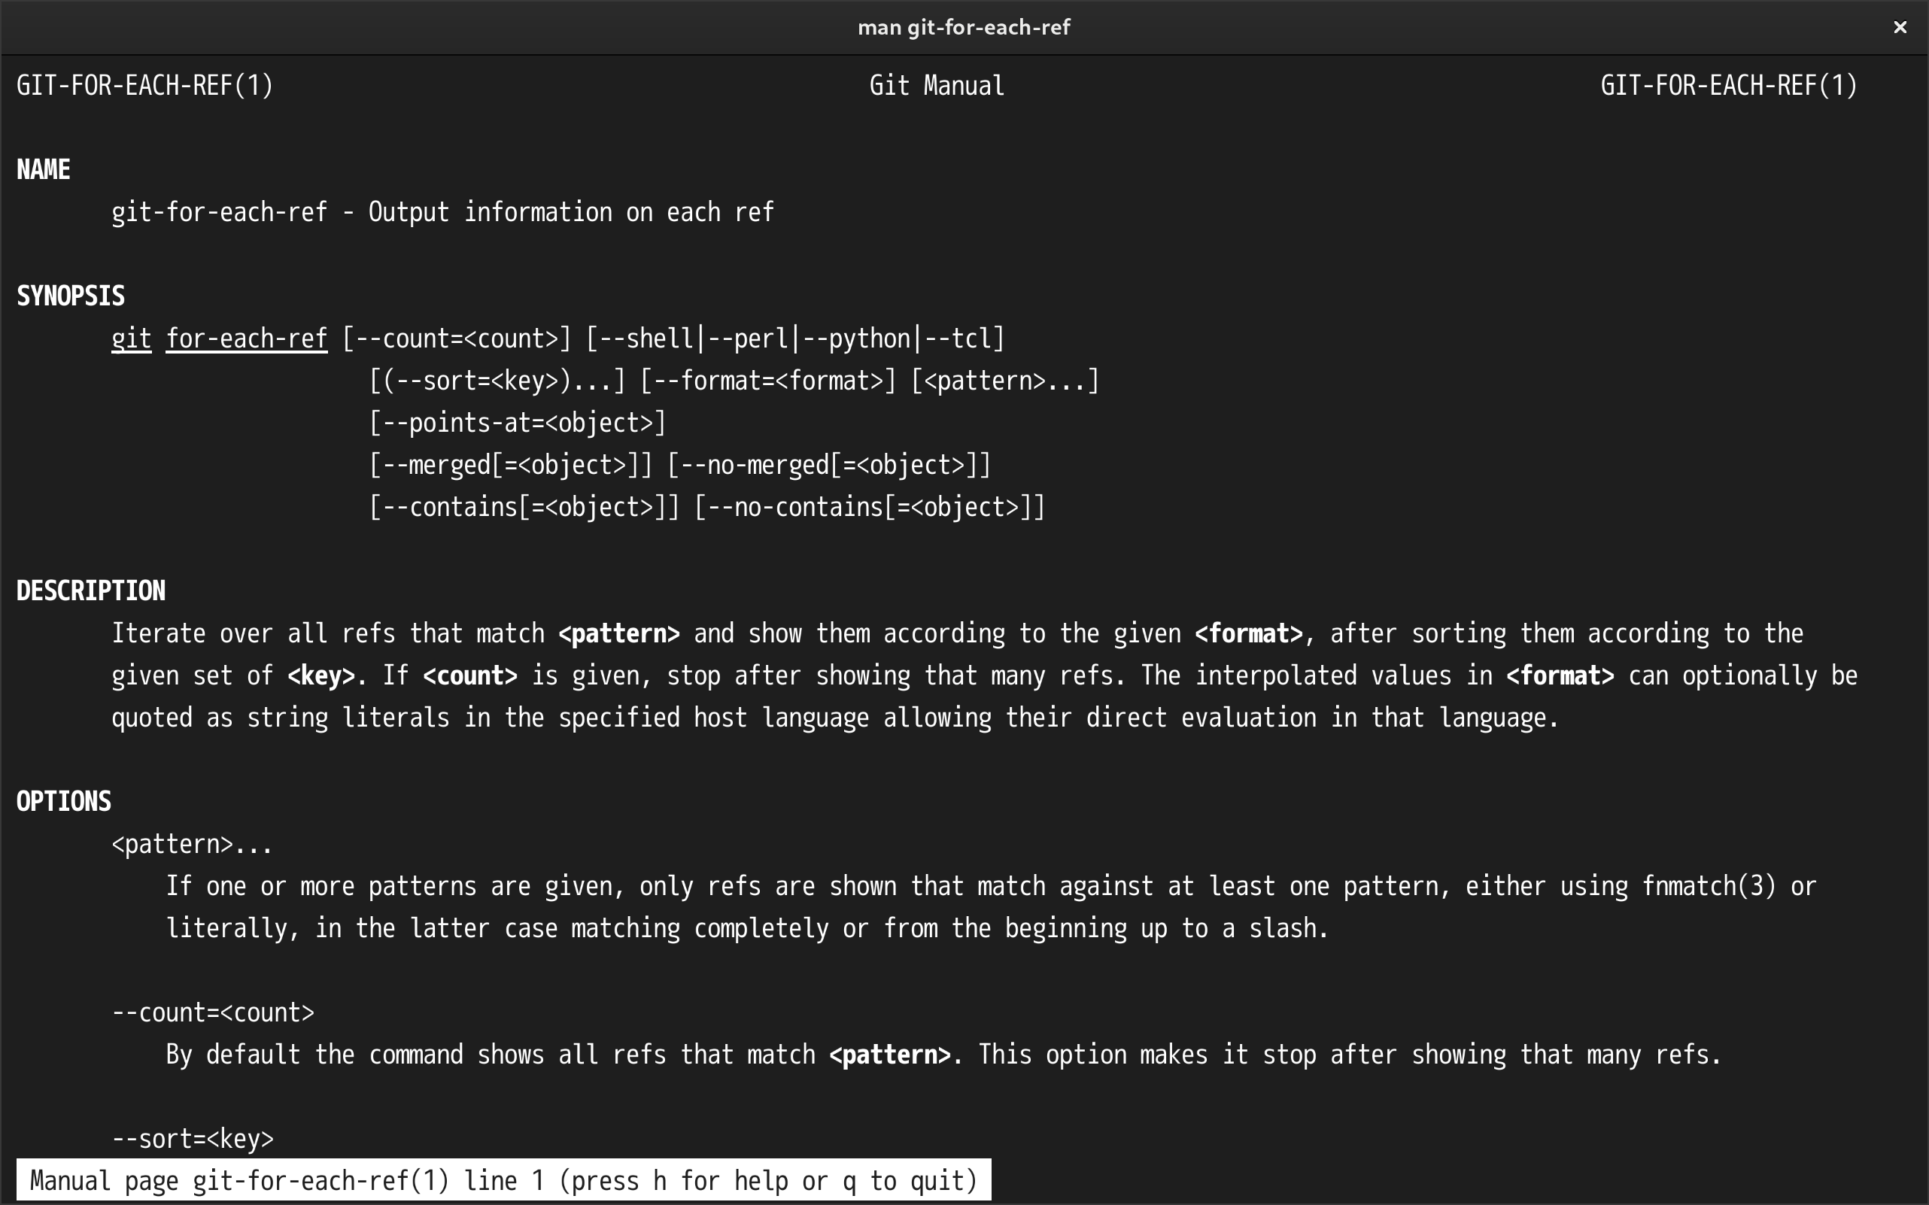Click the --sort=<key> option label

[192, 1138]
